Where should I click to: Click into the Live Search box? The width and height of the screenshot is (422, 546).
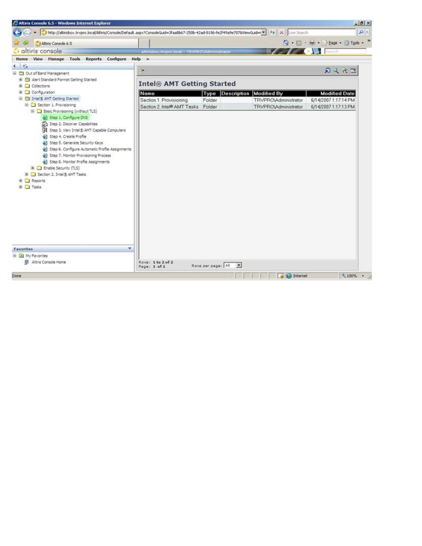(x=322, y=32)
